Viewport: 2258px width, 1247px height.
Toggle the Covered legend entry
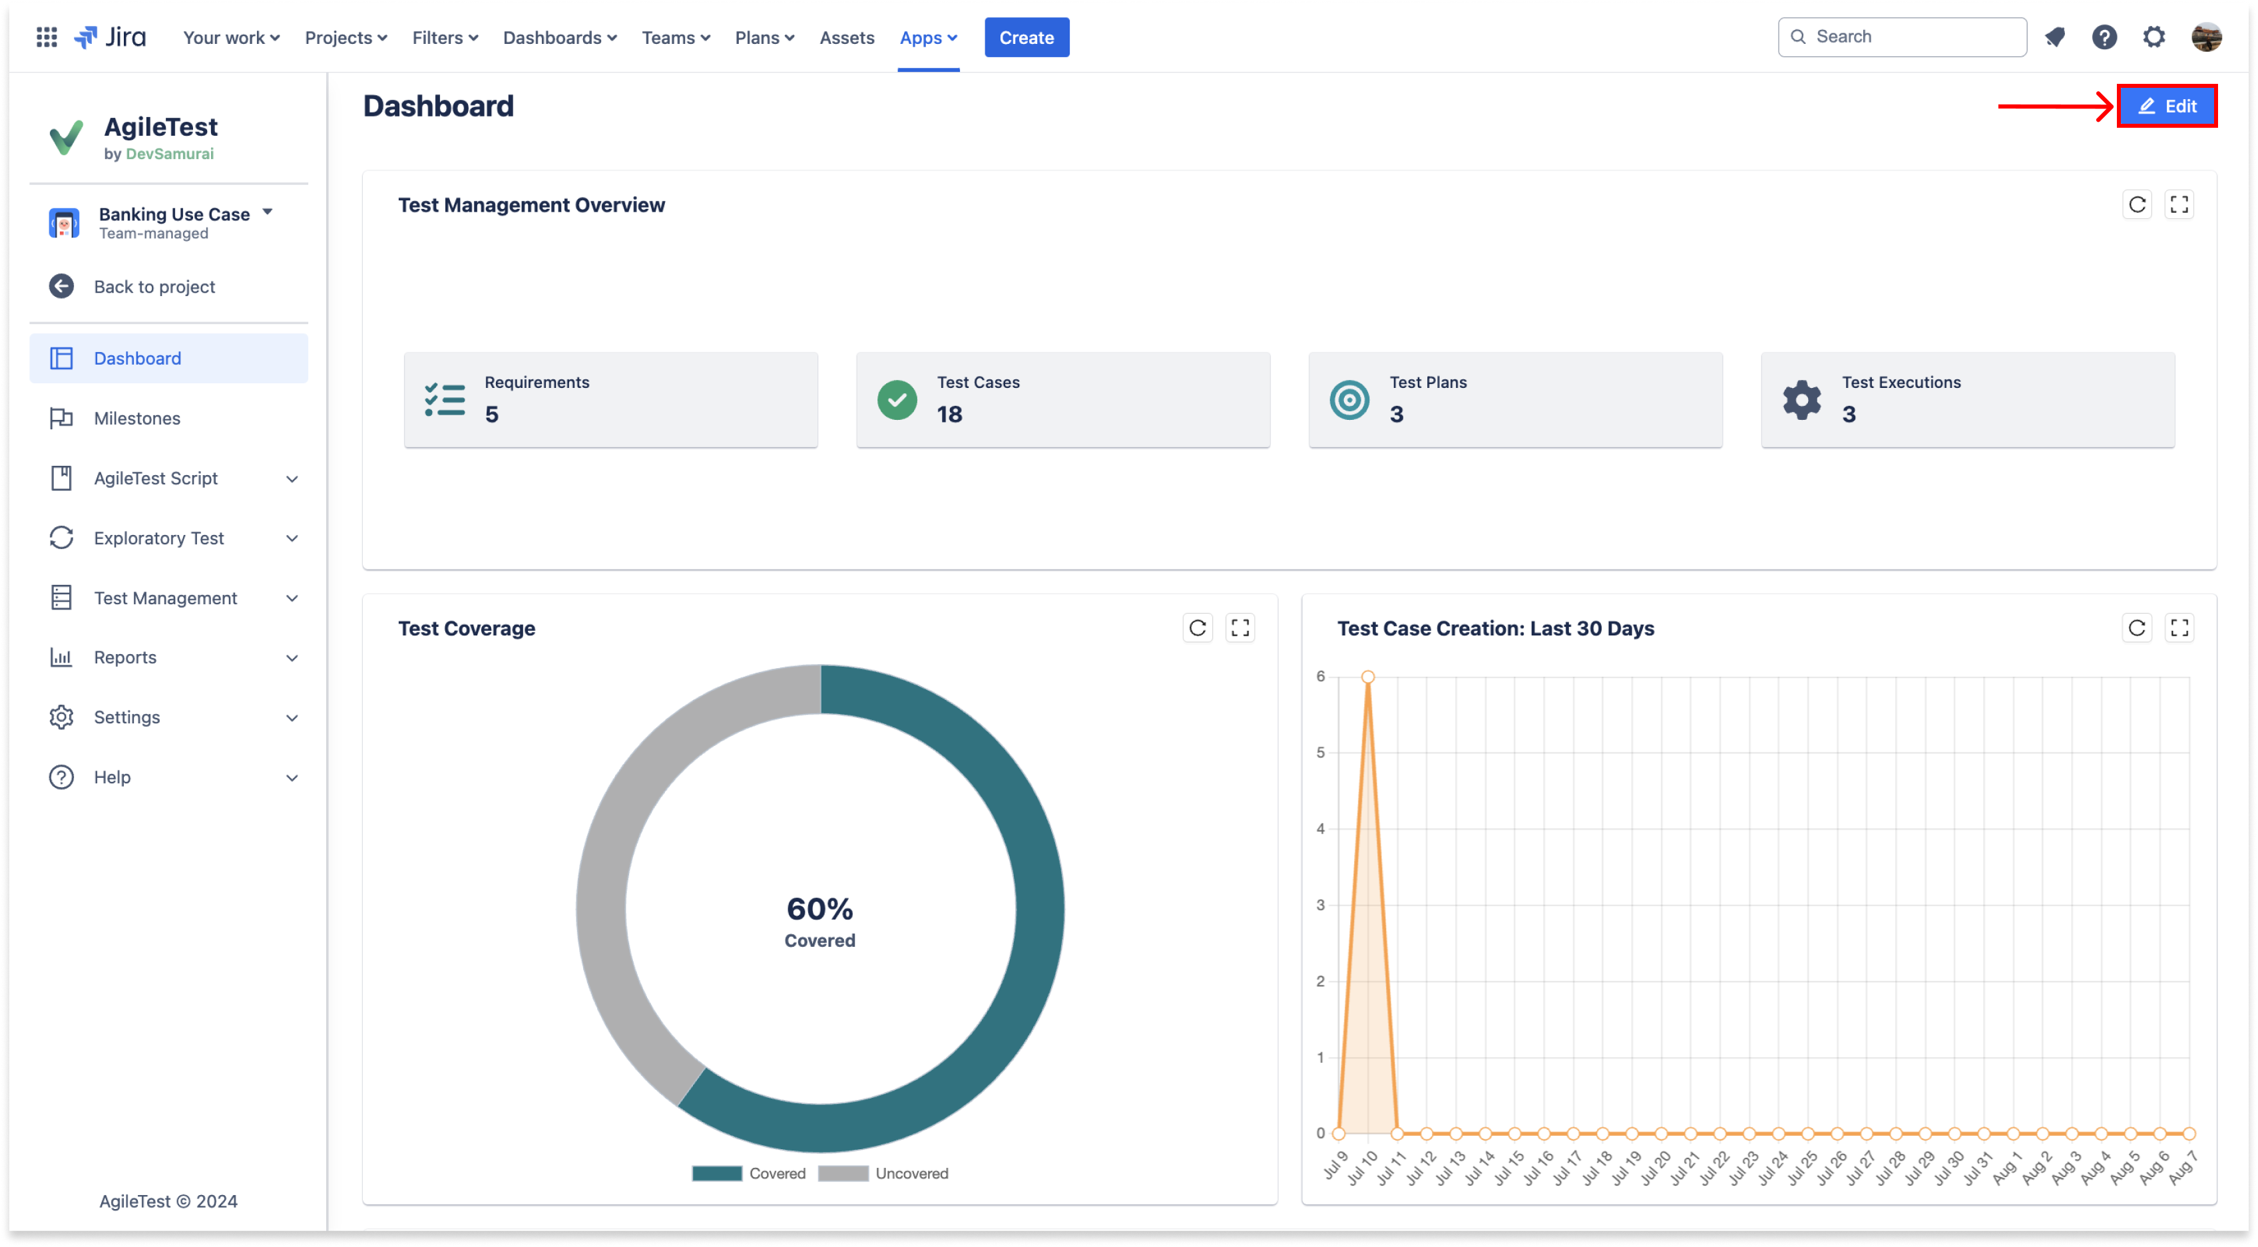pos(749,1173)
